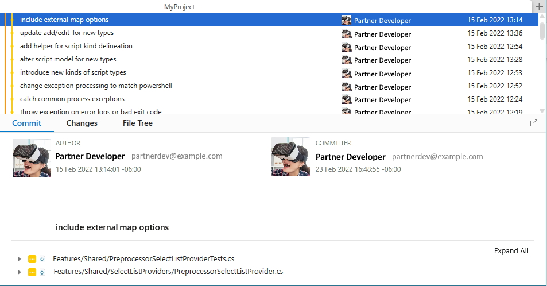Click commit list scrollbar down arrow
The image size is (547, 286).
click(x=542, y=111)
